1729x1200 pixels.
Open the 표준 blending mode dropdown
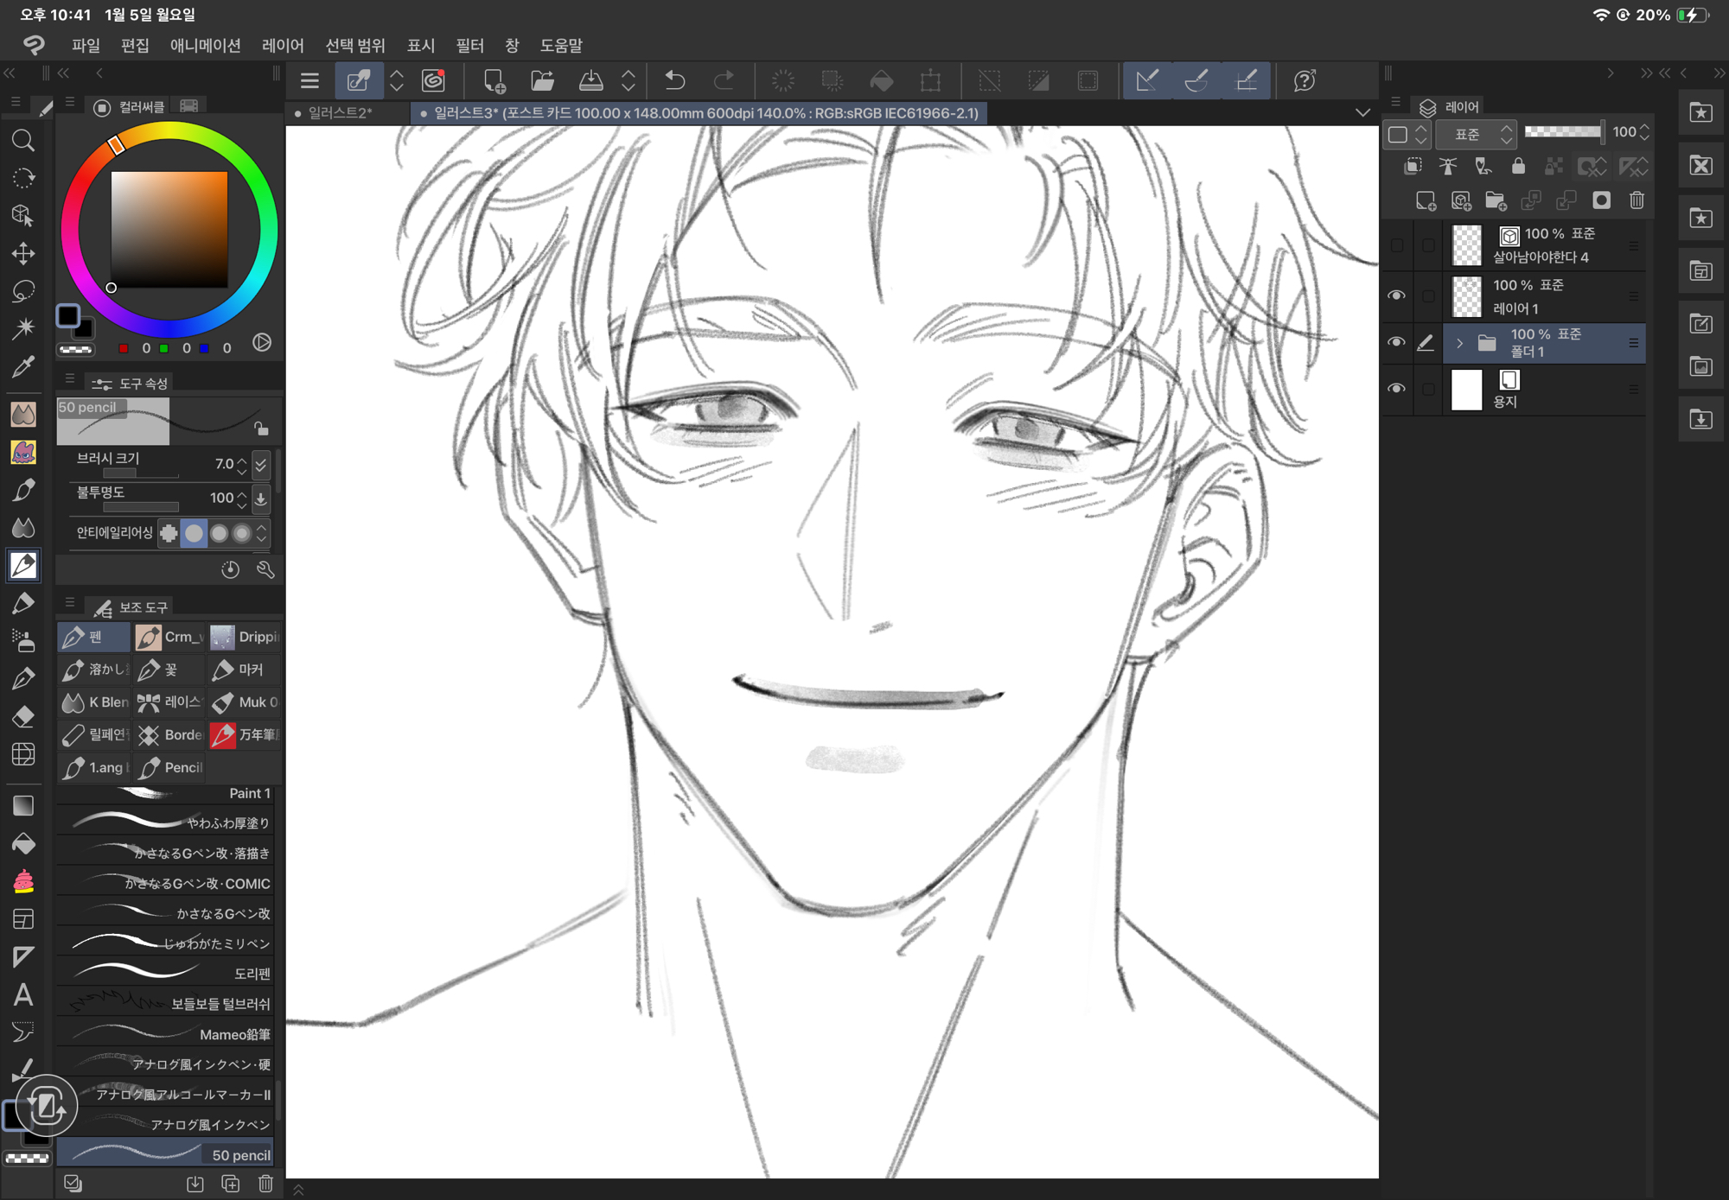click(x=1477, y=134)
